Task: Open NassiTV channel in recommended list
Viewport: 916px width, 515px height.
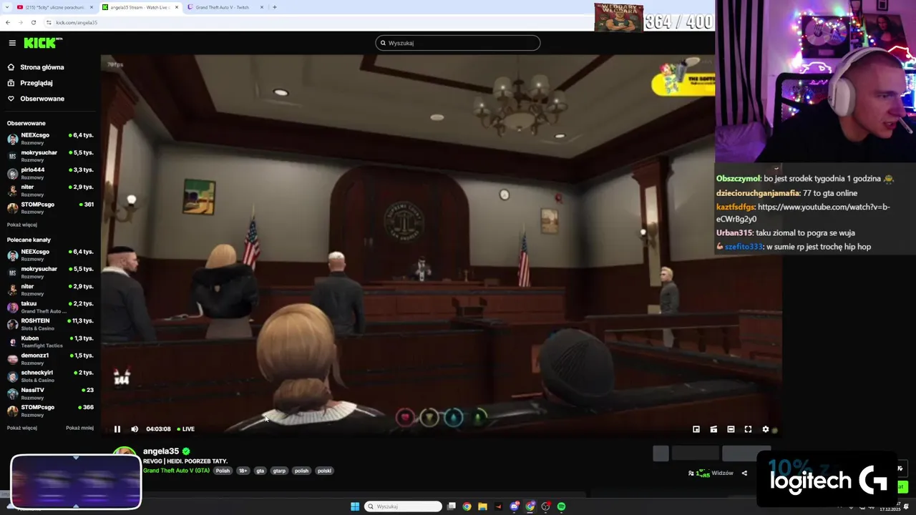Action: tap(50, 393)
